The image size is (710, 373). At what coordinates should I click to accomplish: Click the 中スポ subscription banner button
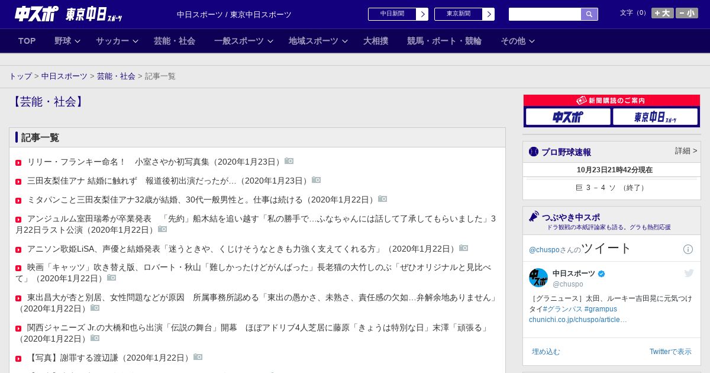coord(568,117)
